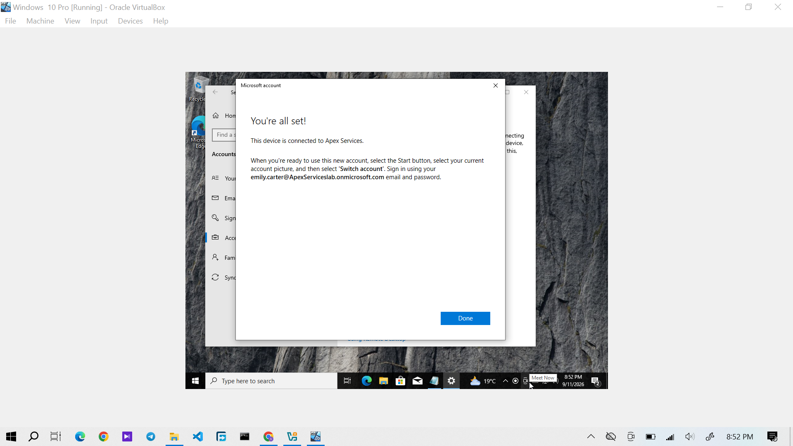Open File Explorer in host taskbar

click(x=174, y=437)
